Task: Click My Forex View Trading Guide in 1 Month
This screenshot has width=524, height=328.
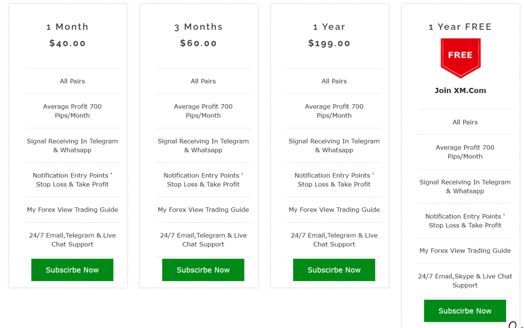Action: (73, 209)
